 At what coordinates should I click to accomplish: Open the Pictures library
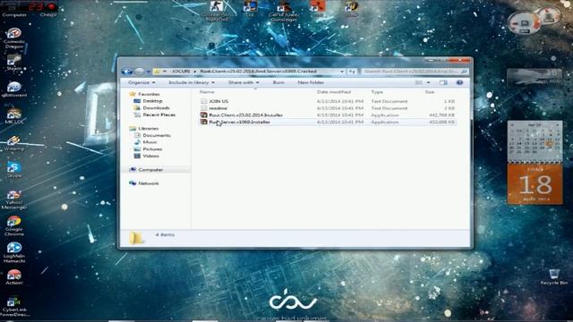[x=152, y=149]
